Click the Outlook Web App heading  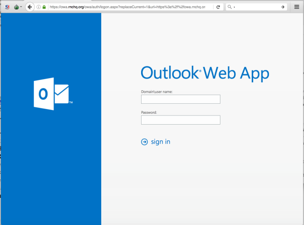point(205,73)
